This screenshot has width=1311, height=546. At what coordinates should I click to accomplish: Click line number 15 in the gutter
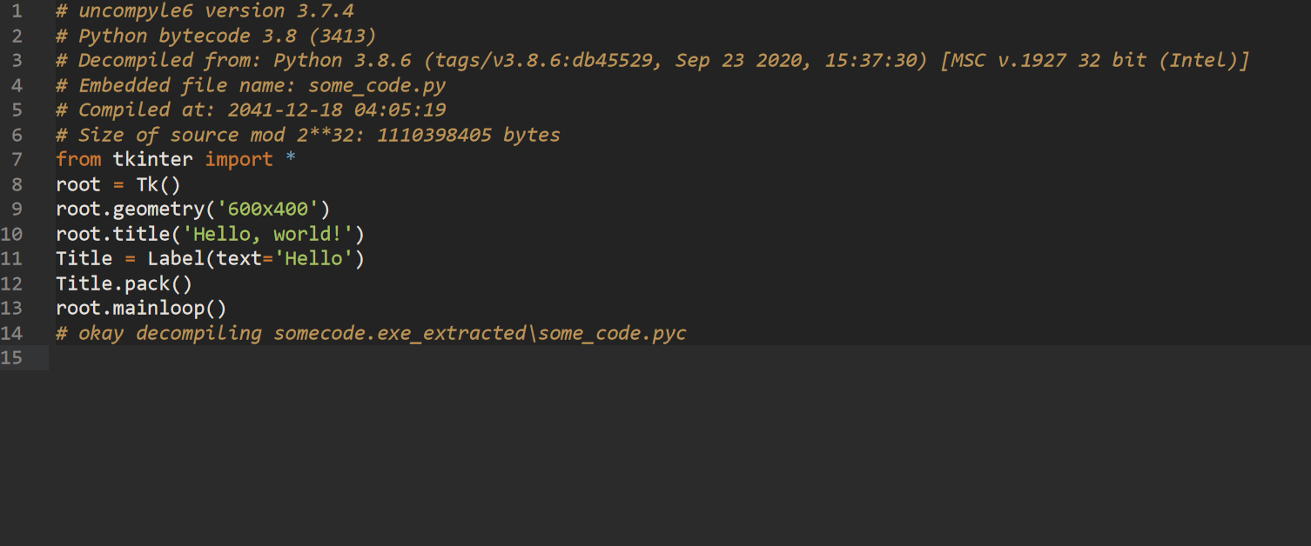click(x=12, y=357)
